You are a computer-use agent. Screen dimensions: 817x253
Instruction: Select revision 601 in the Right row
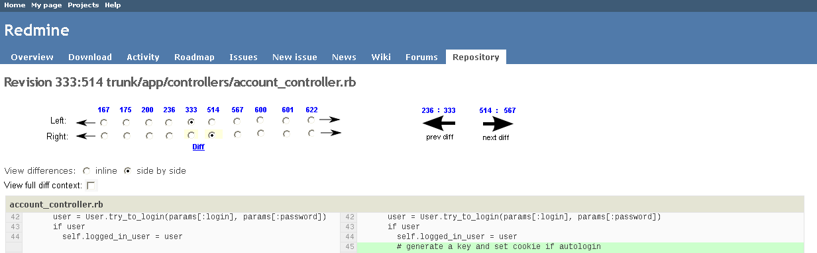pyautogui.click(x=286, y=134)
